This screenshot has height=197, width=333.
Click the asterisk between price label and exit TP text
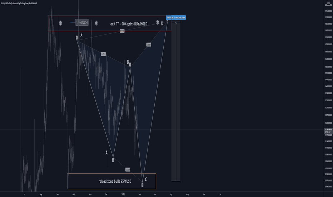(x=96, y=23)
